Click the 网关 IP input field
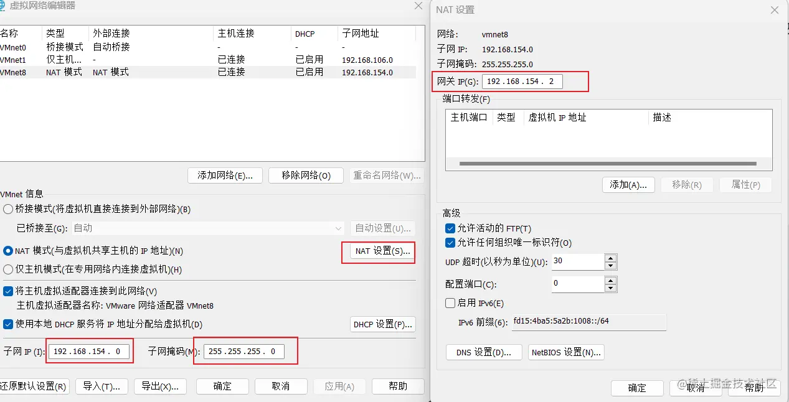The width and height of the screenshot is (789, 402). [522, 82]
